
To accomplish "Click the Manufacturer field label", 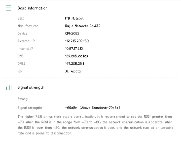I will (x=27, y=26).
